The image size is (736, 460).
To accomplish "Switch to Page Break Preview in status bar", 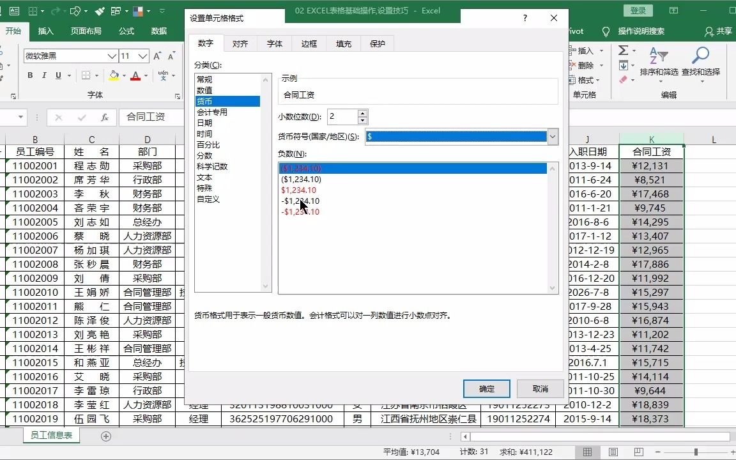I will [638, 452].
